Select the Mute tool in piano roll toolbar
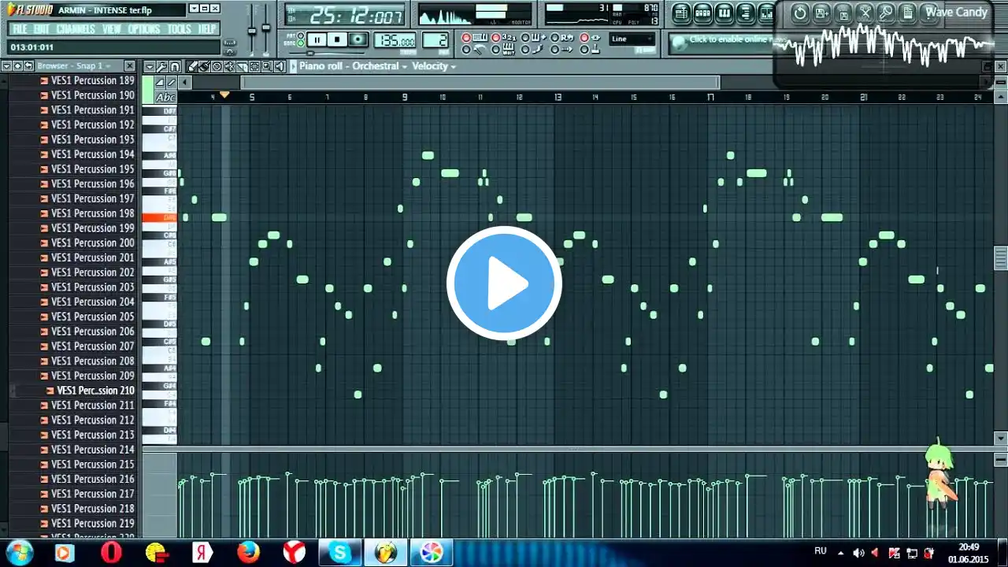1008x567 pixels. coord(228,67)
